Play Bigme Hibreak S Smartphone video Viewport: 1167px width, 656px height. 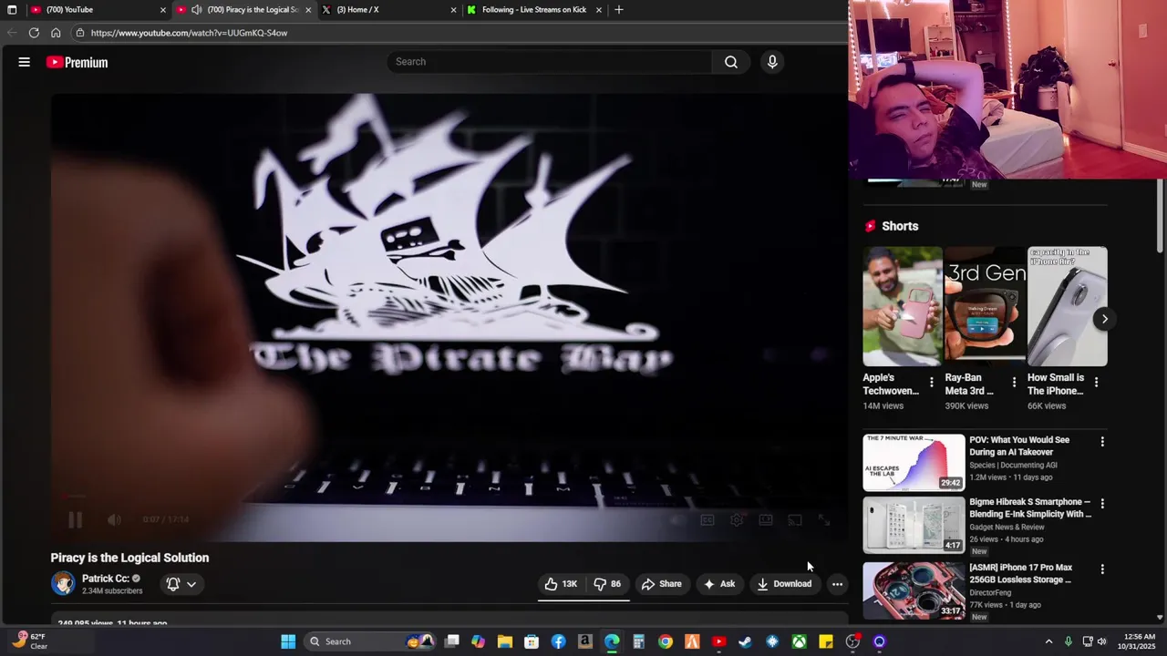pyautogui.click(x=914, y=525)
